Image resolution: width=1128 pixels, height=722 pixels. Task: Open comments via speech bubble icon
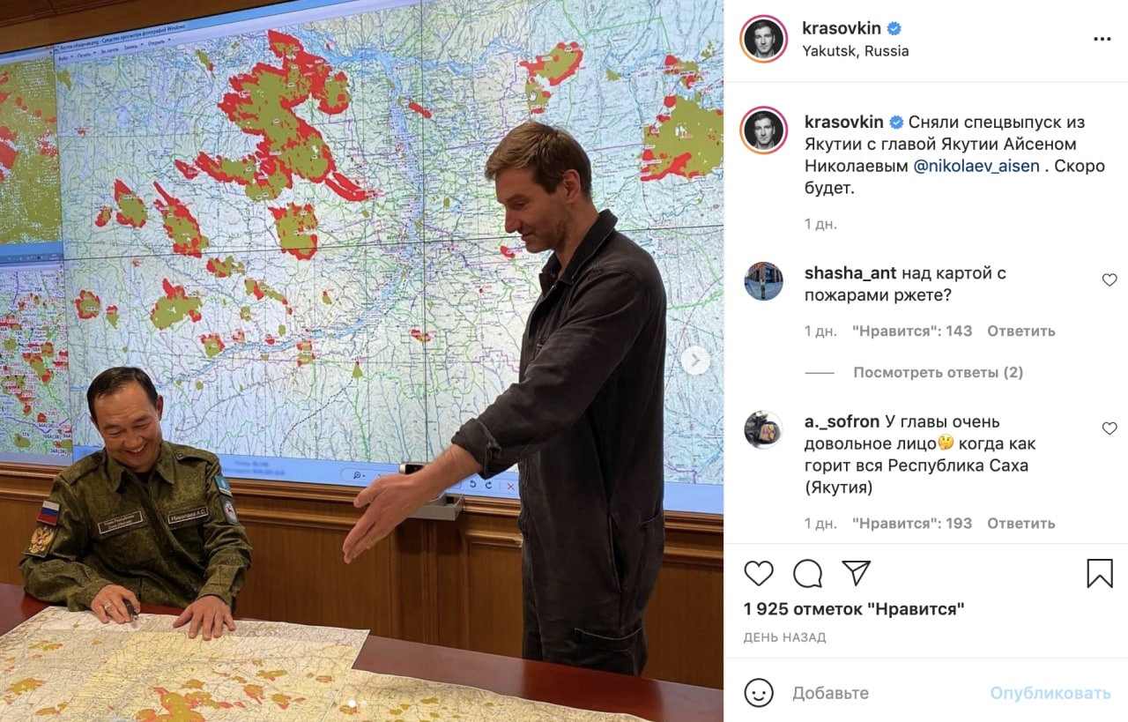[x=807, y=574]
